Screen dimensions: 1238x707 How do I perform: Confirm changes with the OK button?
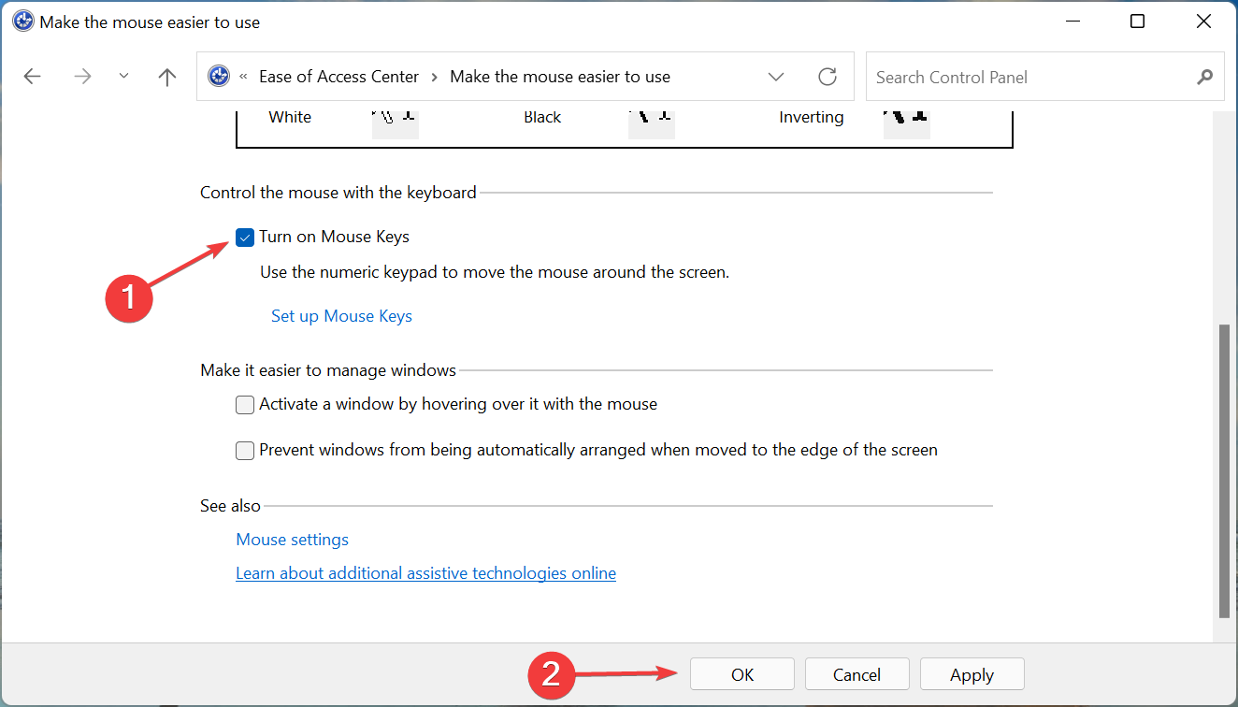tap(741, 673)
